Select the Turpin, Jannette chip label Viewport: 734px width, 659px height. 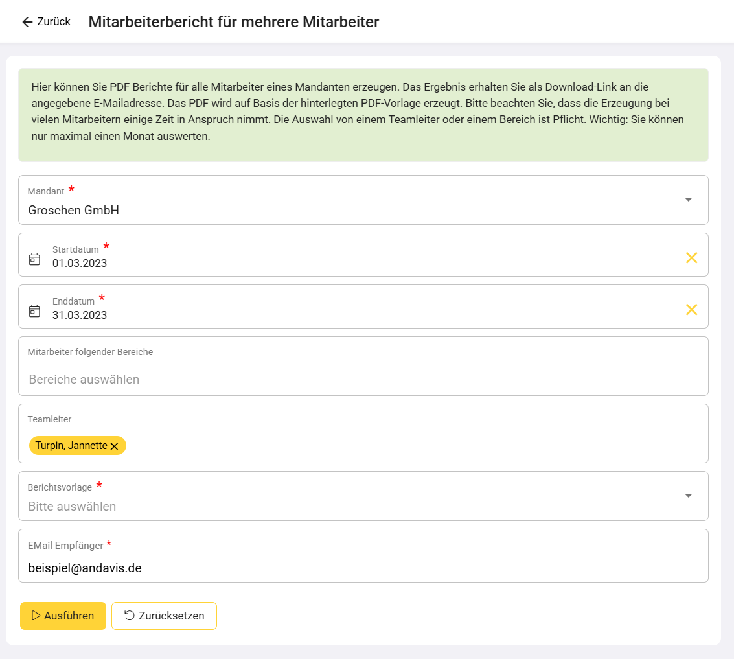[x=71, y=446]
